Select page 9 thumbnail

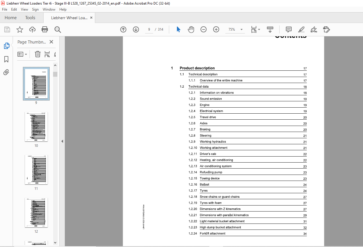pyautogui.click(x=36, y=84)
